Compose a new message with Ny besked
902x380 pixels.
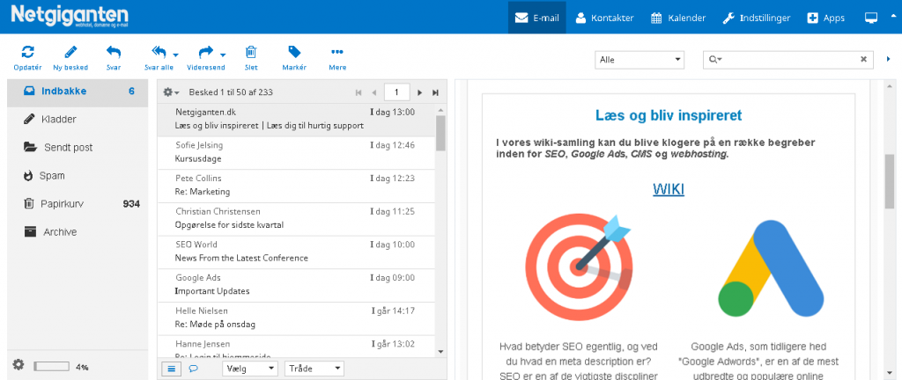coord(70,53)
